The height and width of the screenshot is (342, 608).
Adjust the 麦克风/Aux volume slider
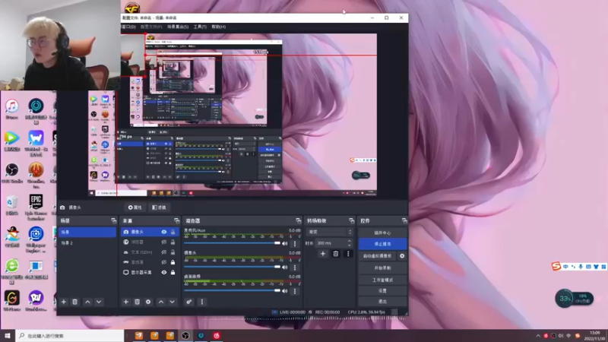click(x=232, y=243)
